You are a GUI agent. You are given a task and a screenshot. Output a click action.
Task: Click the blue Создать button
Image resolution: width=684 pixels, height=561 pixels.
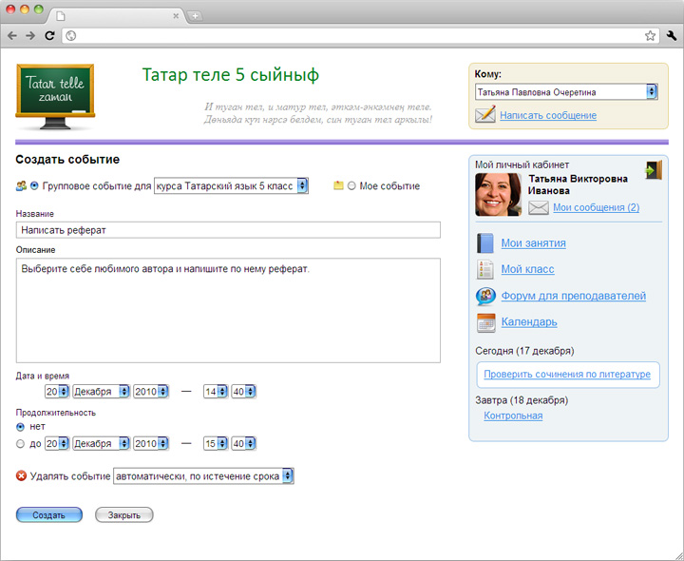tap(49, 514)
